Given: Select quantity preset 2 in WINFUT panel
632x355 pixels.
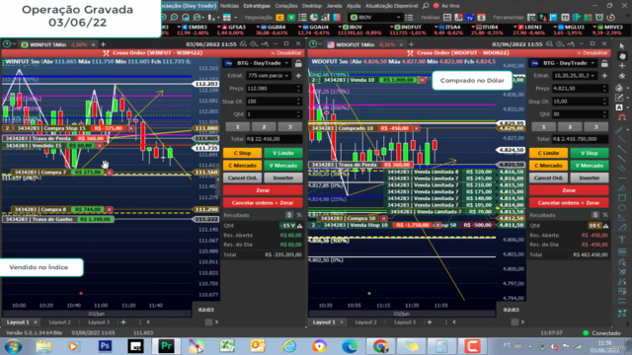Looking at the screenshot, I should (x=264, y=127).
